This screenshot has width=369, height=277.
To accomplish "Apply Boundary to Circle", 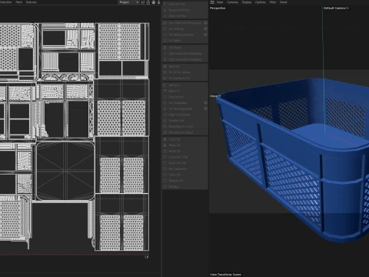I will coord(184,126).
